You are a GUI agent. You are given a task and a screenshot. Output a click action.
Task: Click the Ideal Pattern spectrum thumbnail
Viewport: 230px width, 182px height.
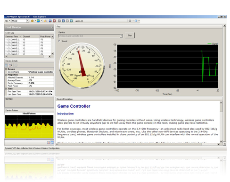tap(29, 127)
